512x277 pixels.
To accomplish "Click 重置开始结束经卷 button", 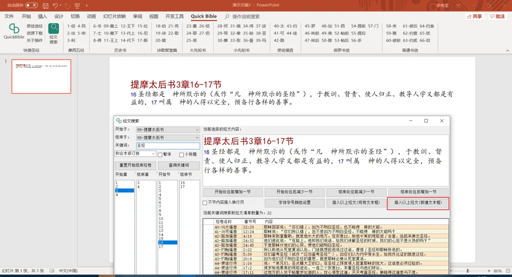I will click(x=135, y=166).
